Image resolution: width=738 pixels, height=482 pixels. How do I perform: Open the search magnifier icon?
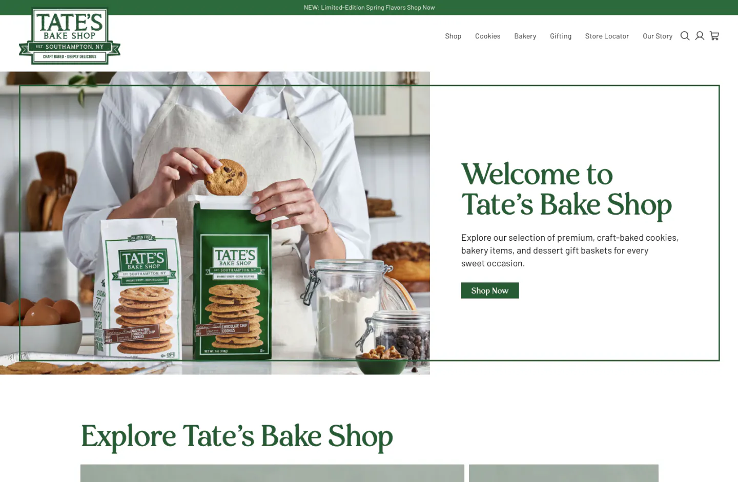pos(685,36)
